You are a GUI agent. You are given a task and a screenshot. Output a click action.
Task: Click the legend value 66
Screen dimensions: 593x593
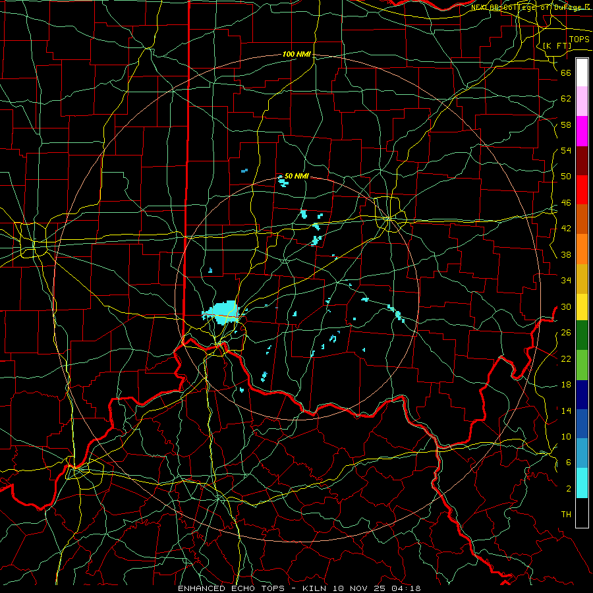(566, 72)
